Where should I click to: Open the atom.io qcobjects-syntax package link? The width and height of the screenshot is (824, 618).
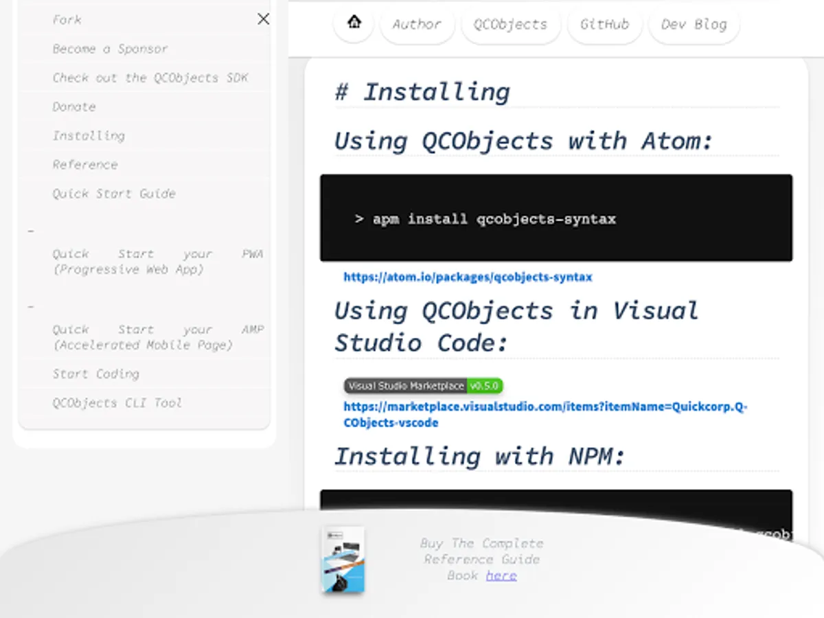click(x=468, y=277)
